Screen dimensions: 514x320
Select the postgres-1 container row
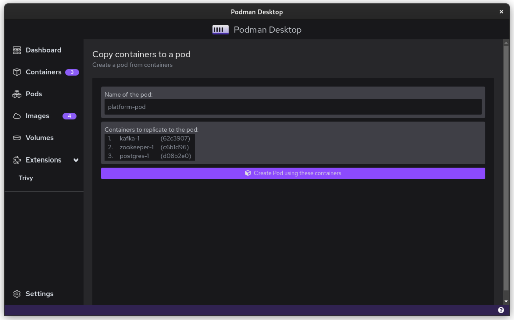click(x=150, y=156)
